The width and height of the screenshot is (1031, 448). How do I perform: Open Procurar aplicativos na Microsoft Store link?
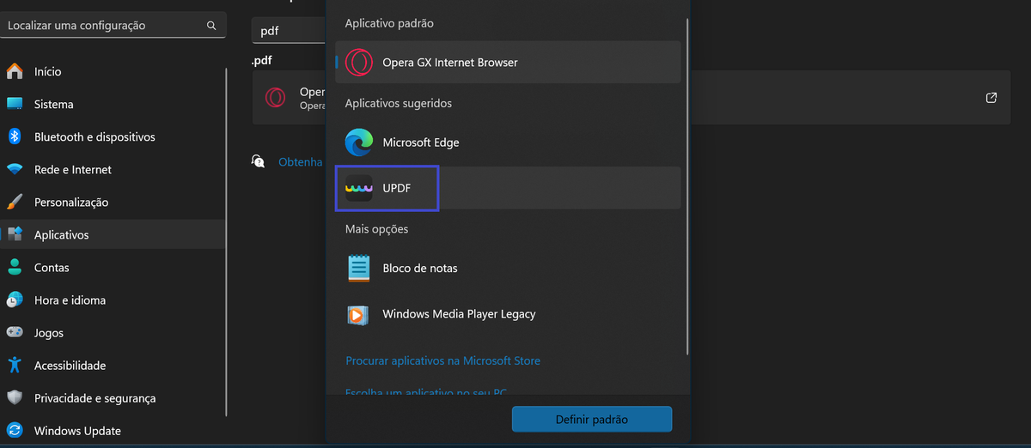pos(442,360)
